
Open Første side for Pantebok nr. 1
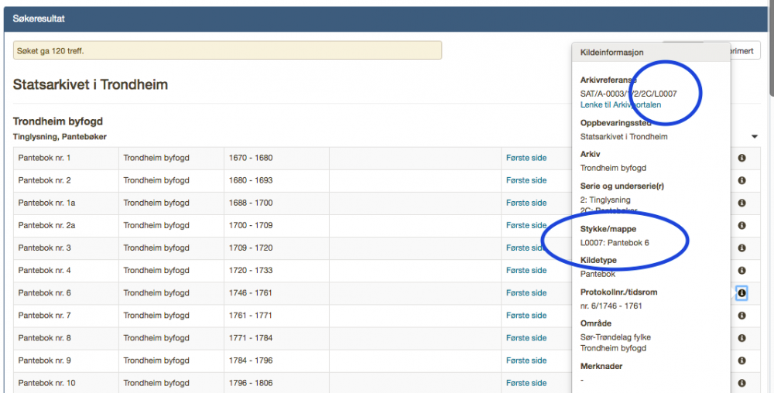point(526,158)
